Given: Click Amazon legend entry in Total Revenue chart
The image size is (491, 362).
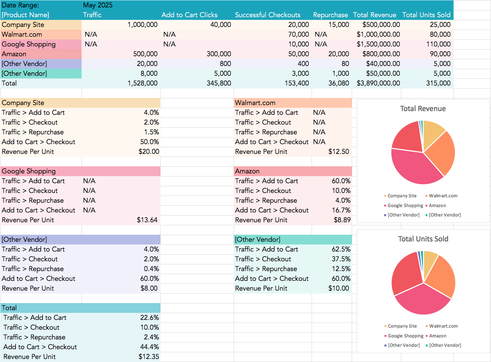Looking at the screenshot, I should coord(437,205).
